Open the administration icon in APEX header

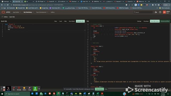click(x=156, y=12)
